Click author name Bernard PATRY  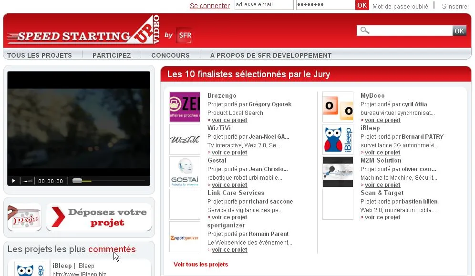click(x=422, y=137)
